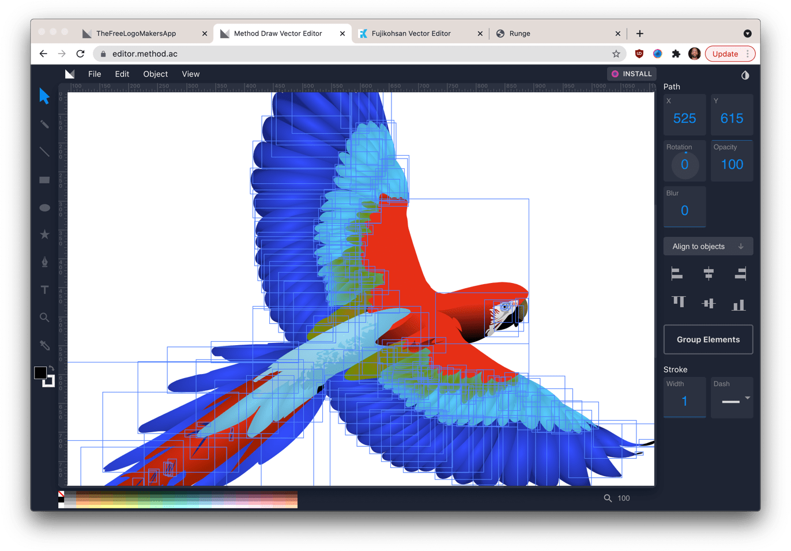Swap fill and stroke colors
Viewport: 791px width, 551px height.
click(51, 368)
